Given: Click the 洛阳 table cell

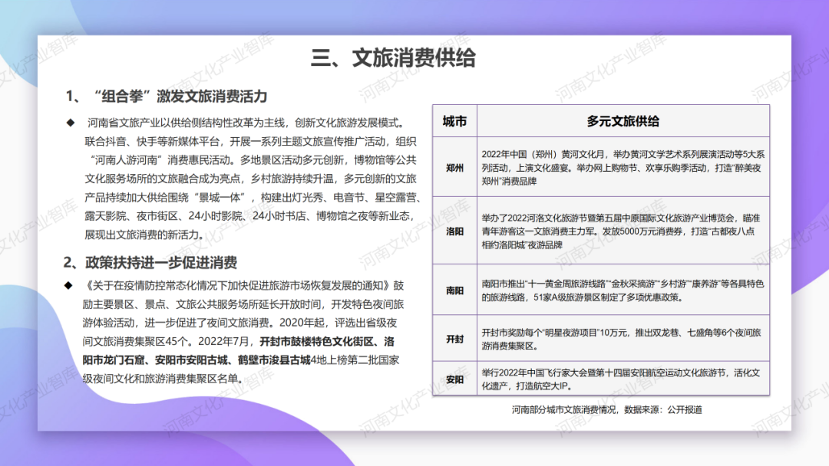Looking at the screenshot, I should tap(454, 230).
